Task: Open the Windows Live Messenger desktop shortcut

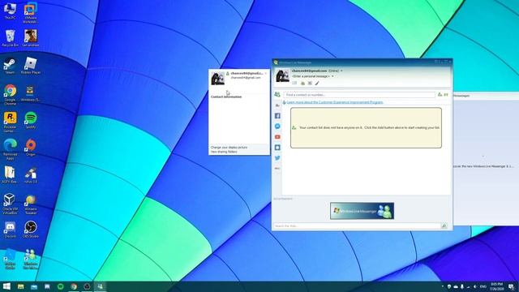Action: pyautogui.click(x=31, y=260)
